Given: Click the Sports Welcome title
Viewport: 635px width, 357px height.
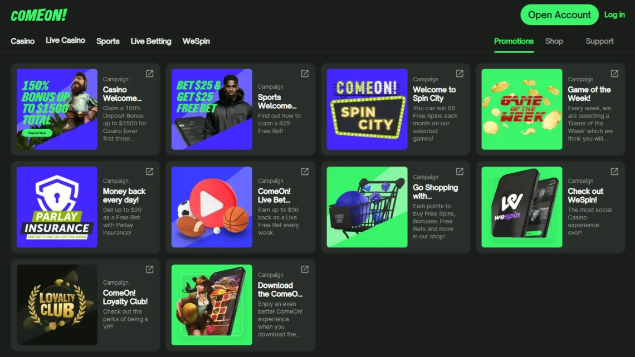Looking at the screenshot, I should pyautogui.click(x=277, y=101).
